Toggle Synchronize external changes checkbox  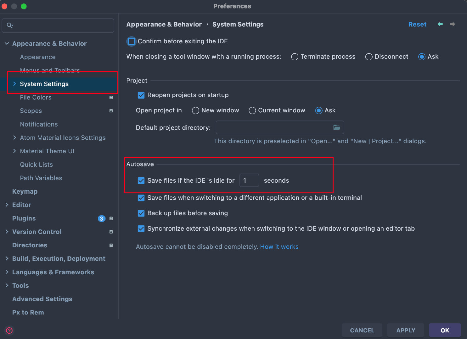pos(141,229)
